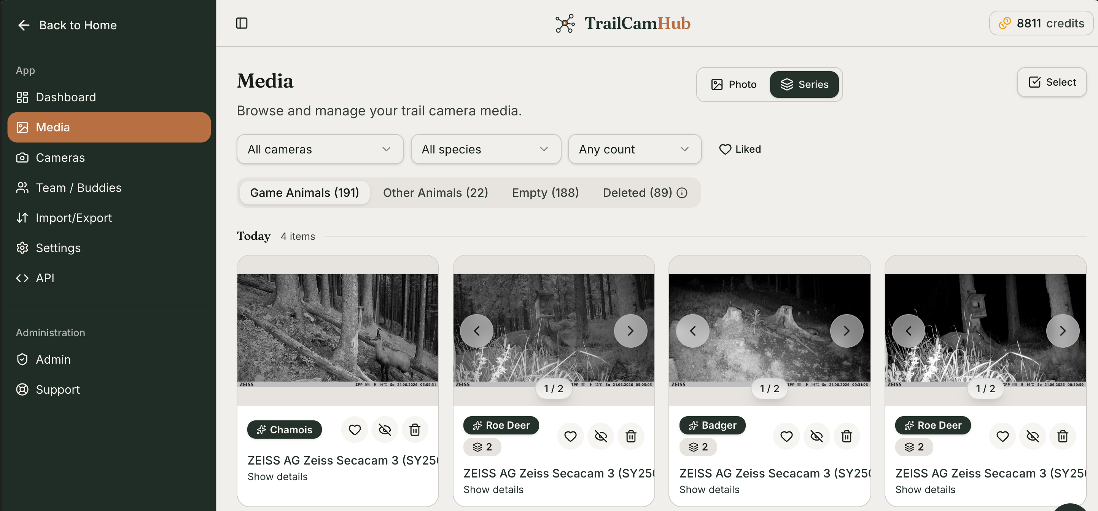Click the last Roe Deer species tag
This screenshot has height=511, width=1098.
coord(933,425)
